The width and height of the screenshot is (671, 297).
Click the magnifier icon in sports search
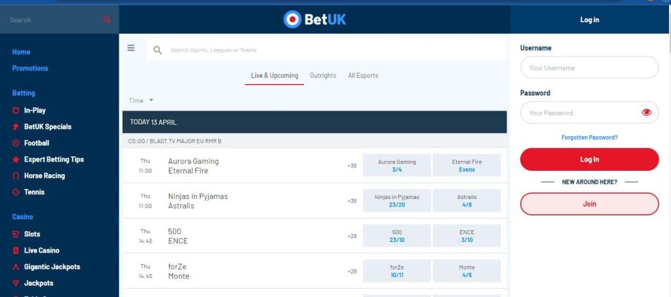pos(157,50)
